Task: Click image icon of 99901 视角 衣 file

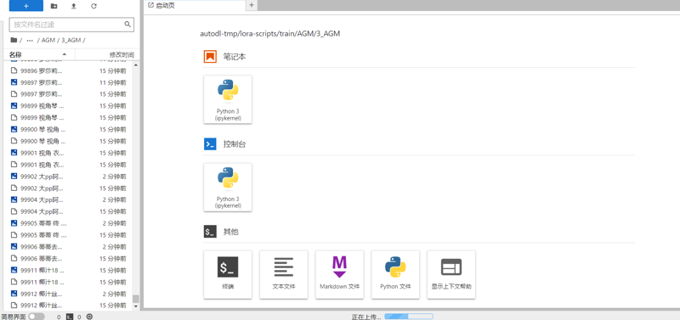Action: click(14, 153)
